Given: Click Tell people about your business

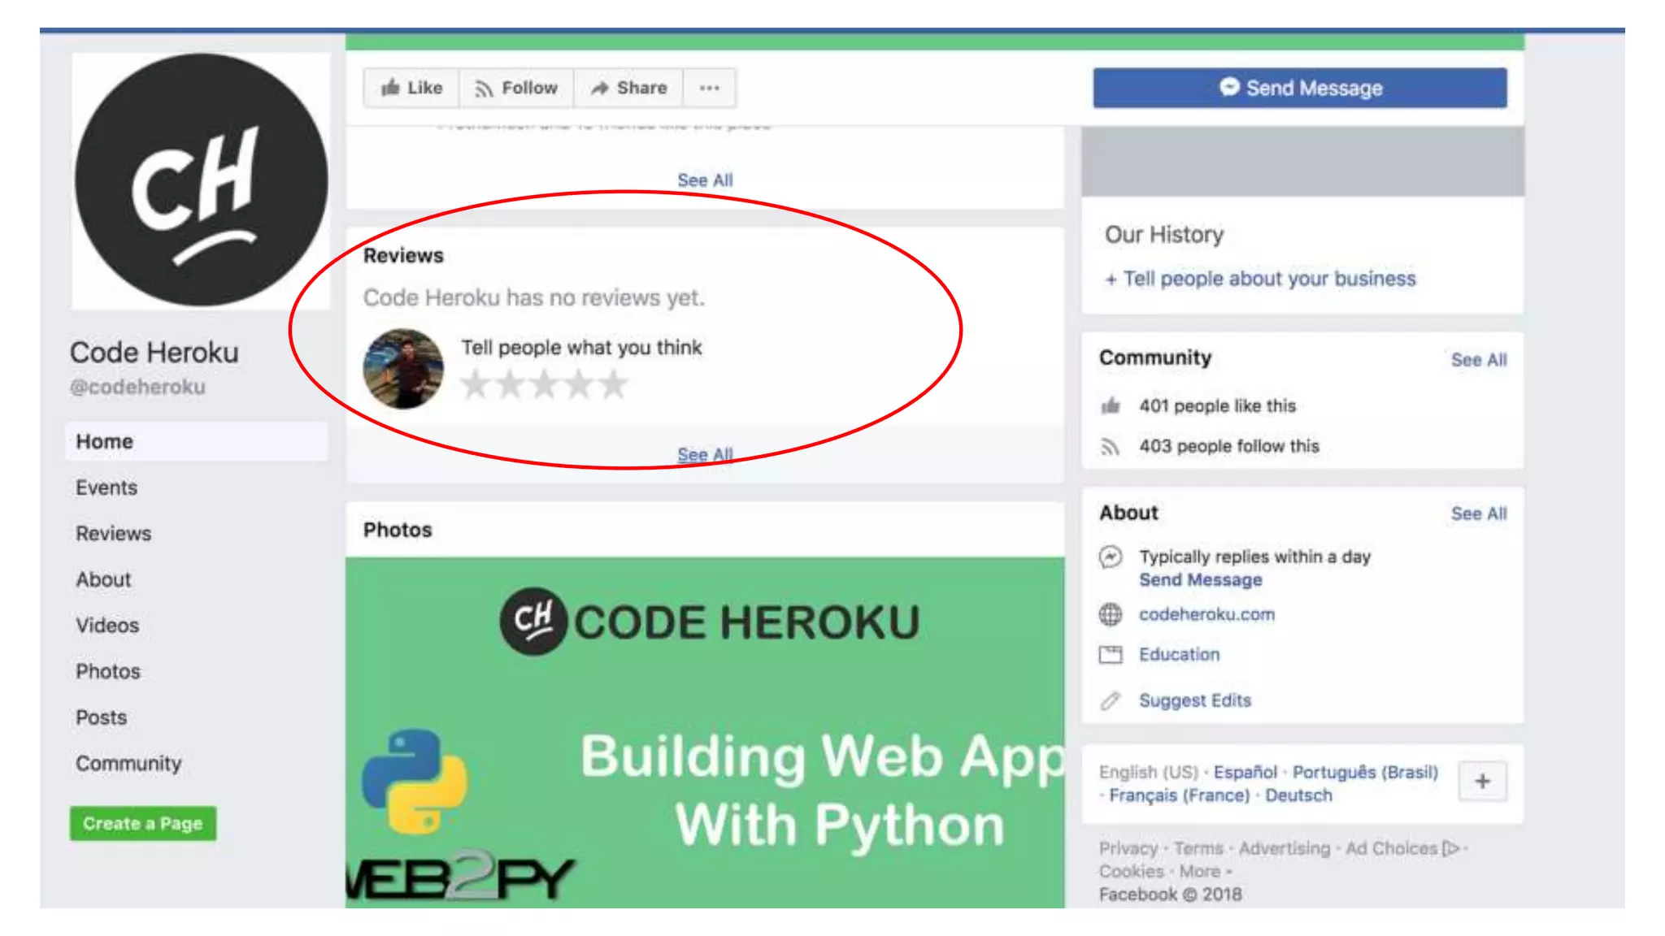Looking at the screenshot, I should point(1261,279).
